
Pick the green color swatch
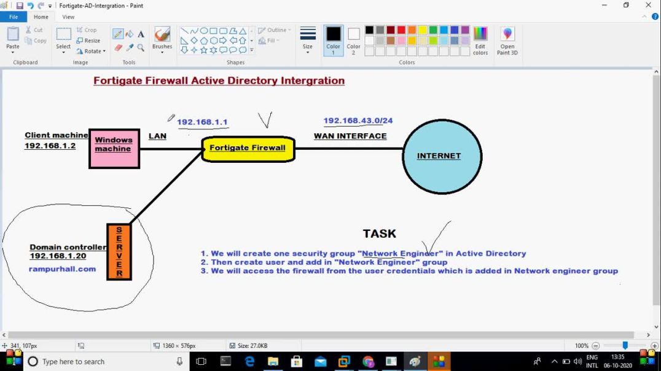pos(433,30)
